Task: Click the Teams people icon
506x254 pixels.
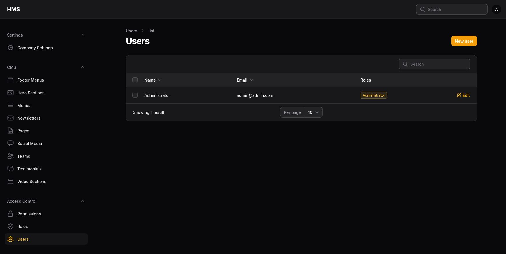Action: pos(10,156)
